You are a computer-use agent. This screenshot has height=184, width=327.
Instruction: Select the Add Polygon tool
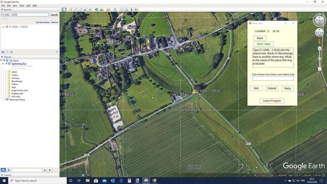76,10
